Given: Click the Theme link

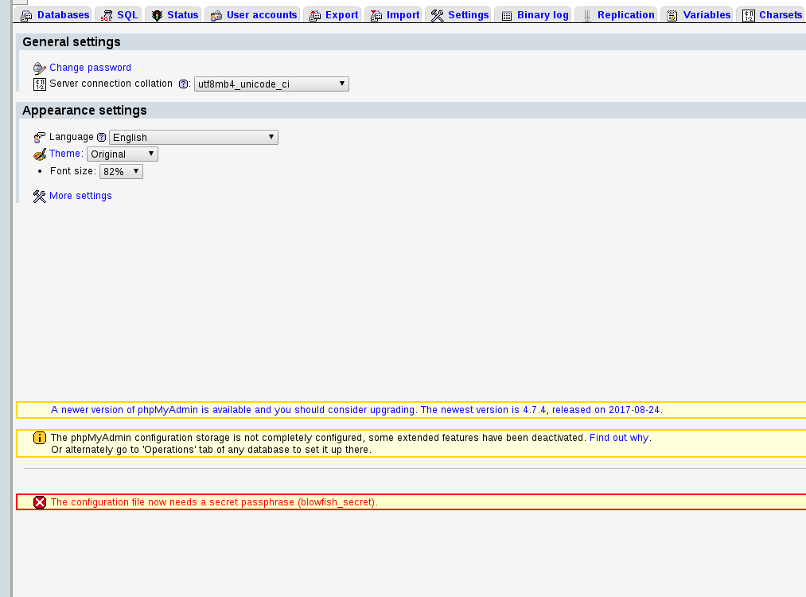Looking at the screenshot, I should [66, 154].
